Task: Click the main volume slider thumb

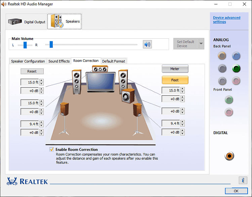Action: coord(51,44)
